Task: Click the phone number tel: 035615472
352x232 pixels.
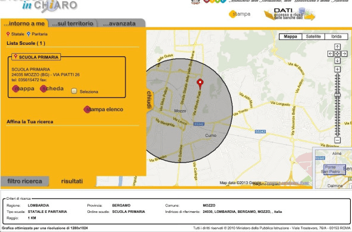Action: pos(25,80)
